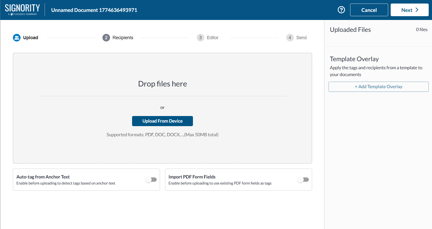432x229 pixels.
Task: Go to the Recipients step label
Action: point(123,38)
